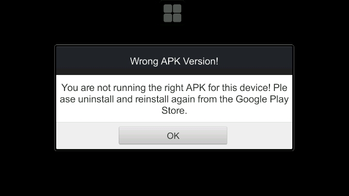This screenshot has width=349, height=196.
Task: Click the "Wrong APK Version!" dialog title
Action: [174, 61]
